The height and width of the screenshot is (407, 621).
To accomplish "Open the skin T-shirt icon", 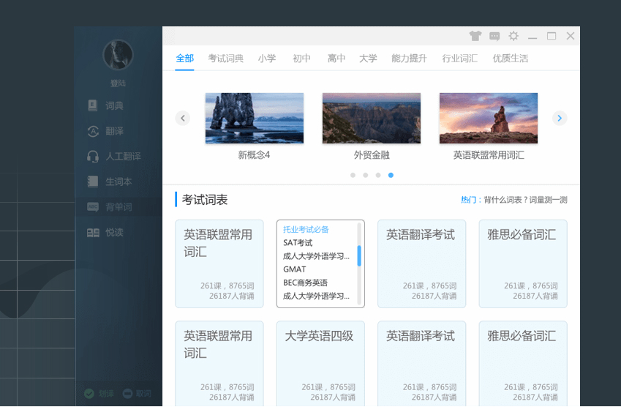I will point(475,36).
